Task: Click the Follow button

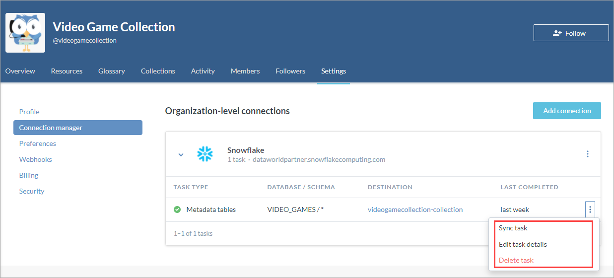Action: coord(571,33)
